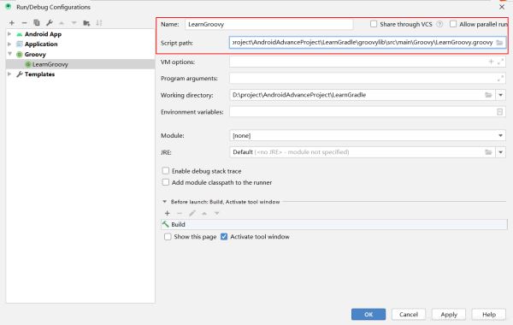Browse for Script path folder icon
Image resolution: width=513 pixels, height=325 pixels.
click(499, 43)
